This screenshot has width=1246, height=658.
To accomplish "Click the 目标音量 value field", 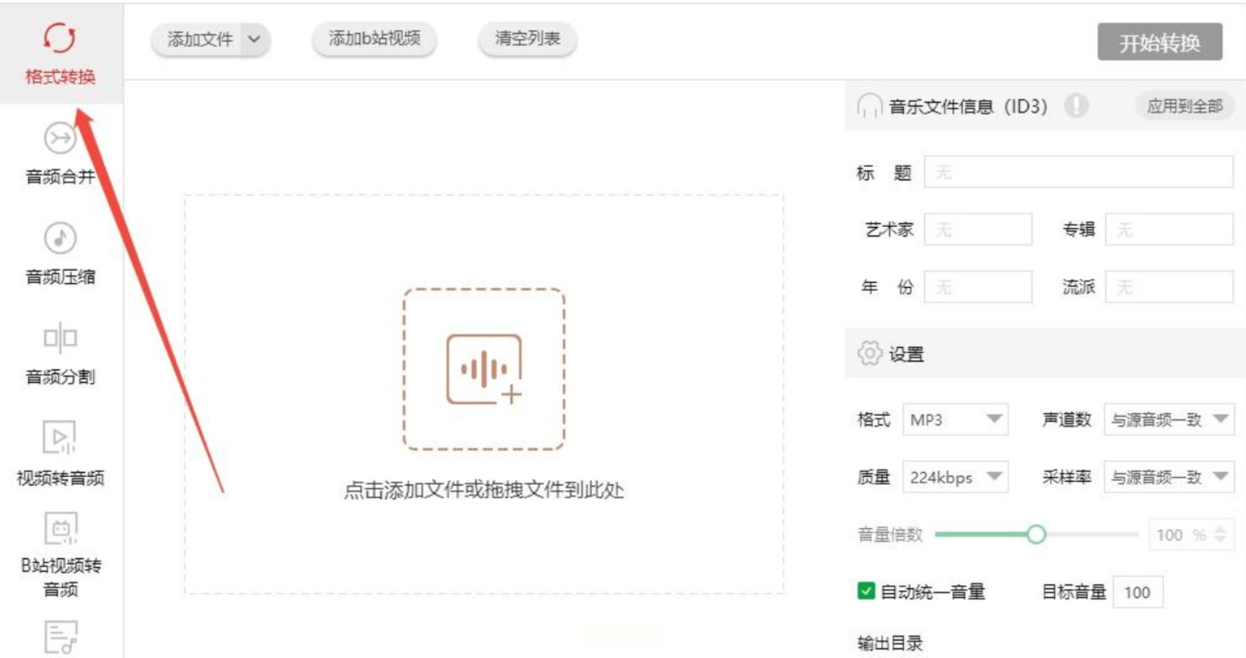I will pos(1138,592).
